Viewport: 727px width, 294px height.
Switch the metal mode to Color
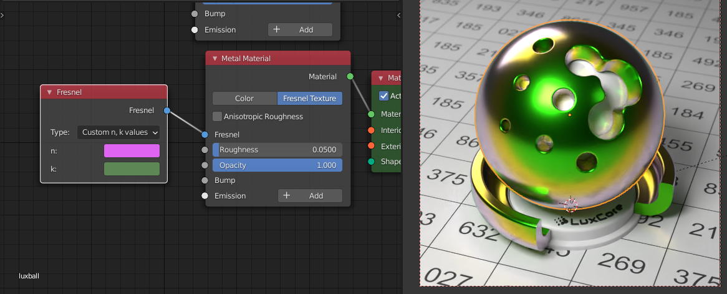click(244, 99)
